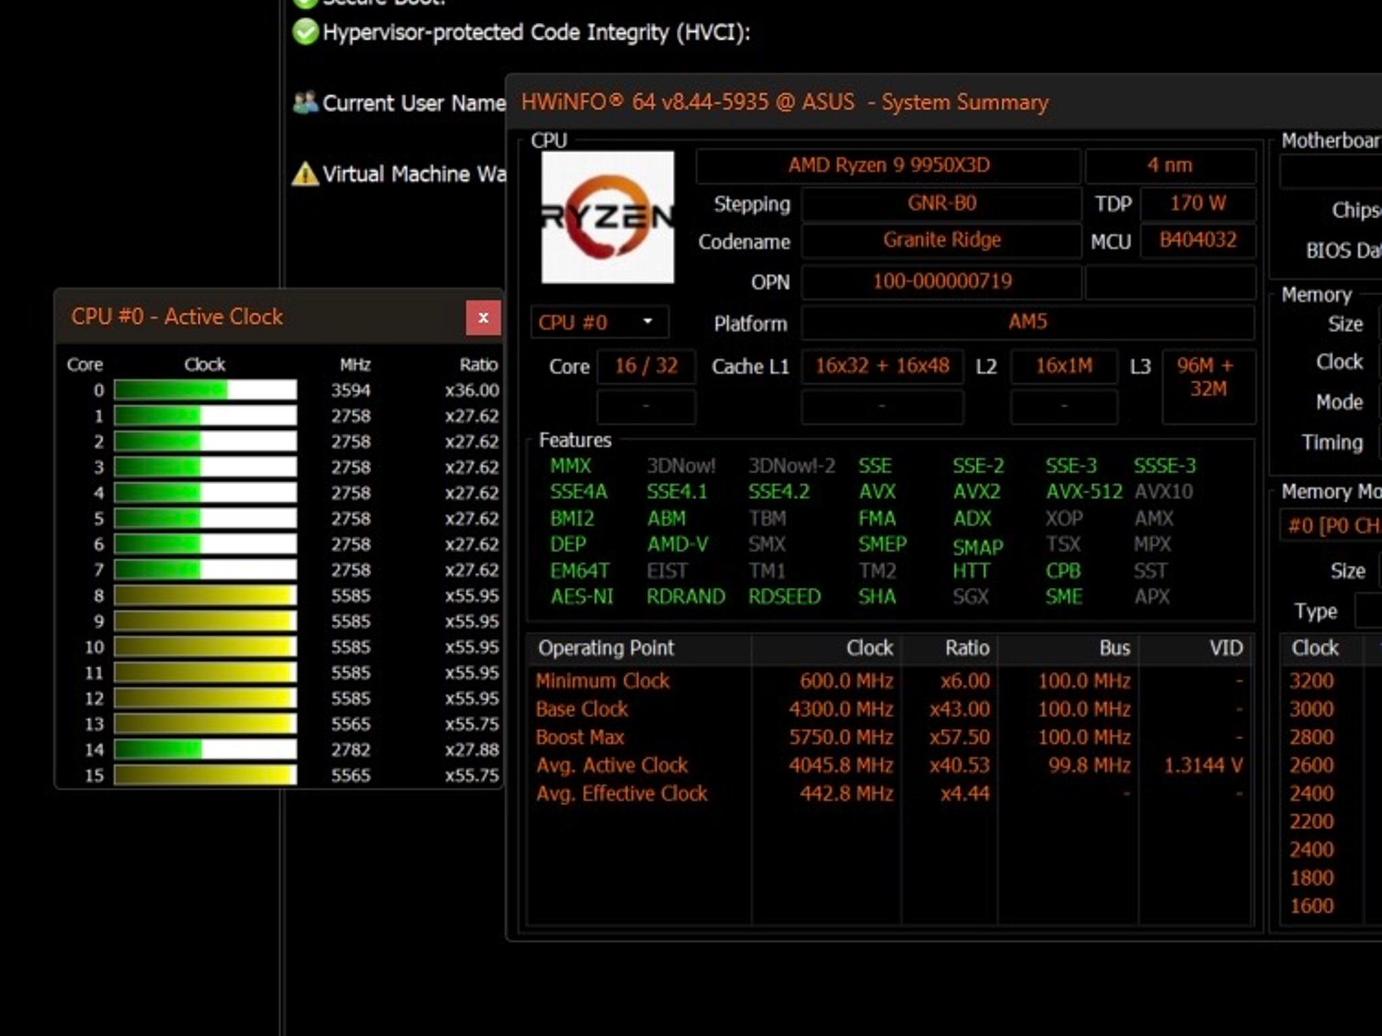
Task: Click the Core 0 clock bar
Action: [x=205, y=390]
